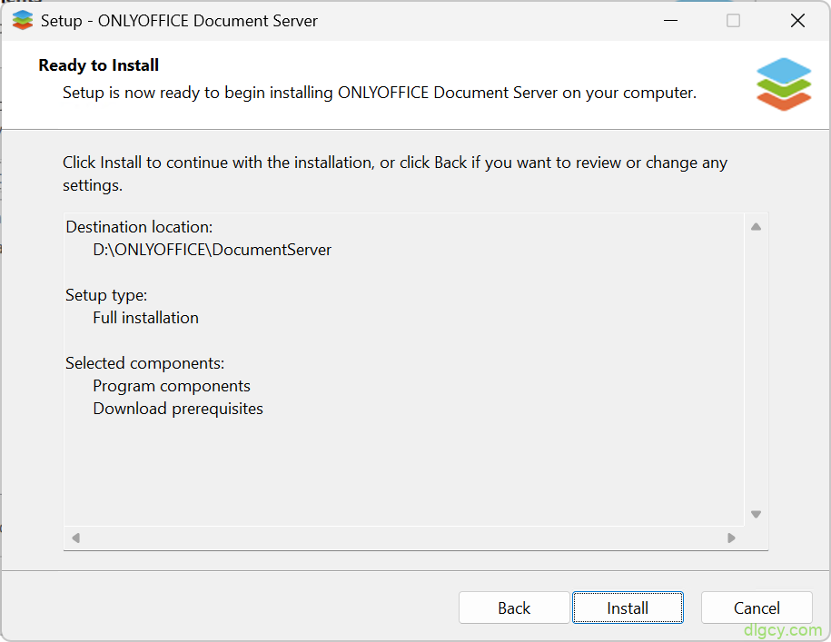Image resolution: width=831 pixels, height=642 pixels.
Task: Go Back to previous setup page
Action: point(514,607)
